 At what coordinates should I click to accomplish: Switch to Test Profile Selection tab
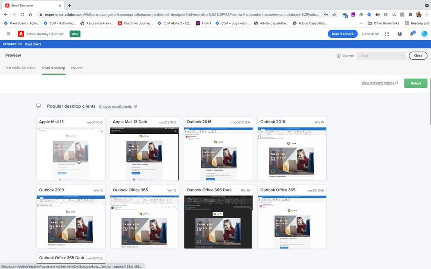[x=20, y=68]
